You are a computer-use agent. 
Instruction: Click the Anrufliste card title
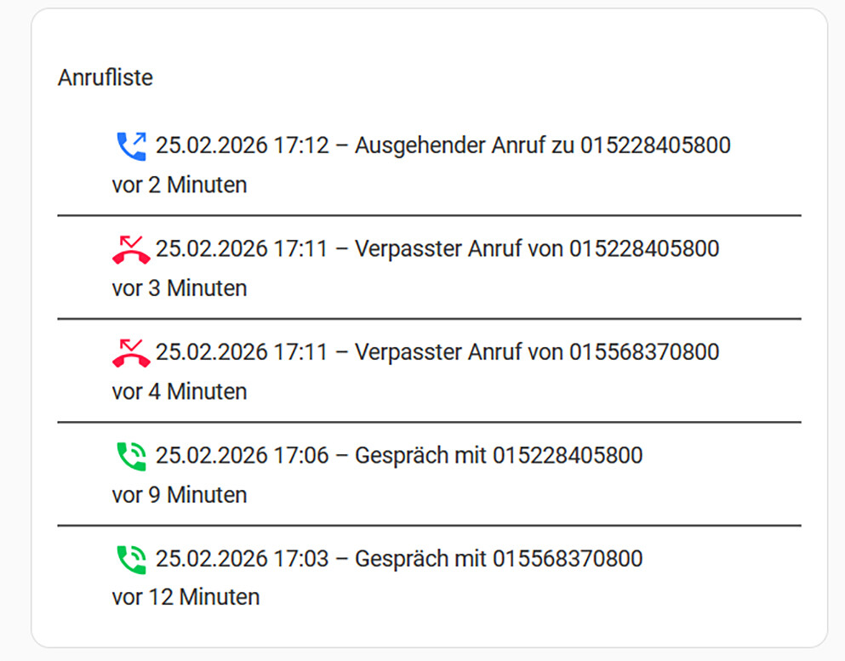pyautogui.click(x=106, y=77)
